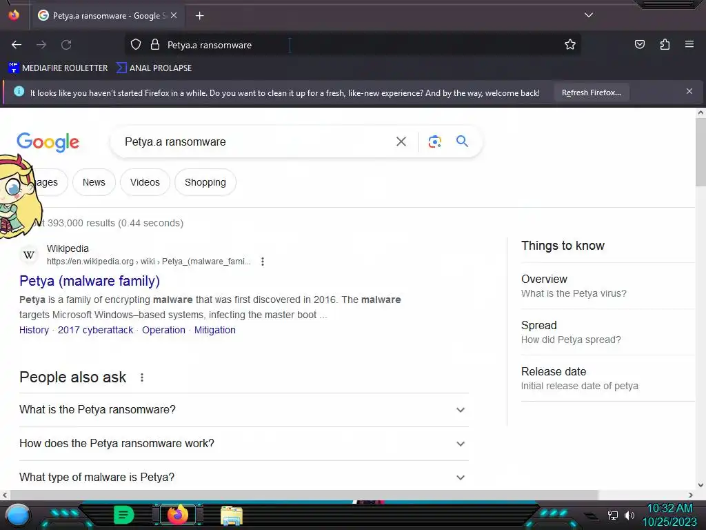Go back with the browser back arrow
The image size is (706, 530).
(x=17, y=45)
